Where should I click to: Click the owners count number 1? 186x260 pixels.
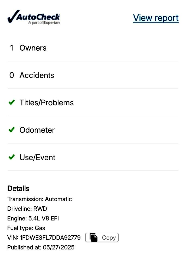click(12, 48)
